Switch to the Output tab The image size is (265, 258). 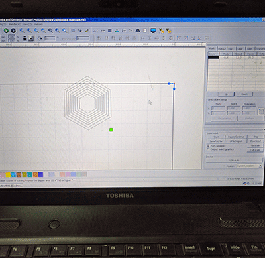(x=222, y=49)
